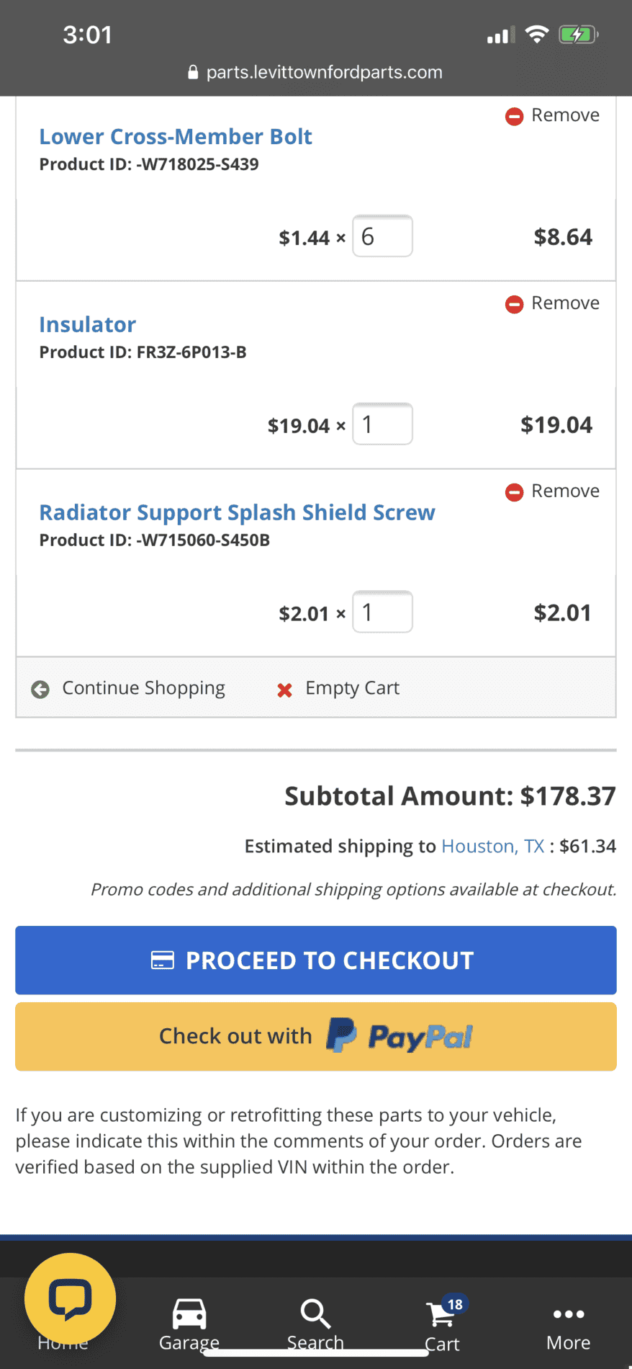Viewport: 632px width, 1369px height.
Task: Remove the Insulator from cart
Action: click(x=552, y=303)
